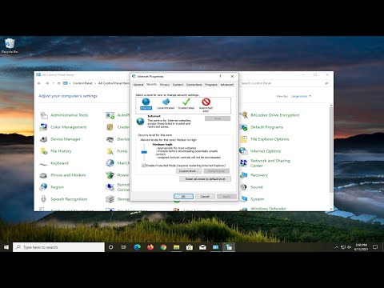384x288 pixels.
Task: Switch to the Advanced tab
Action: pyautogui.click(x=227, y=85)
